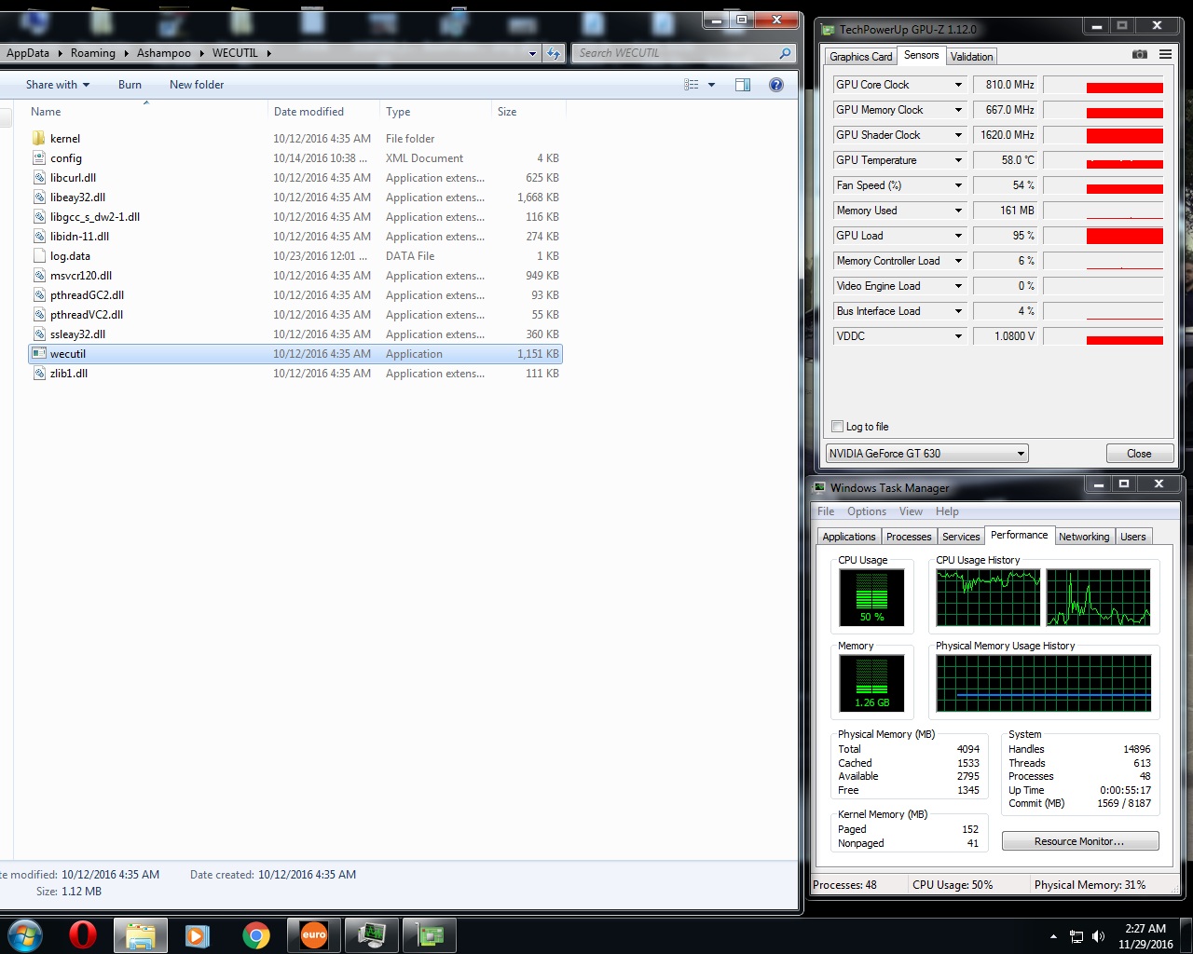1193x954 pixels.
Task: Click the Explorer help question mark icon
Action: (775, 85)
